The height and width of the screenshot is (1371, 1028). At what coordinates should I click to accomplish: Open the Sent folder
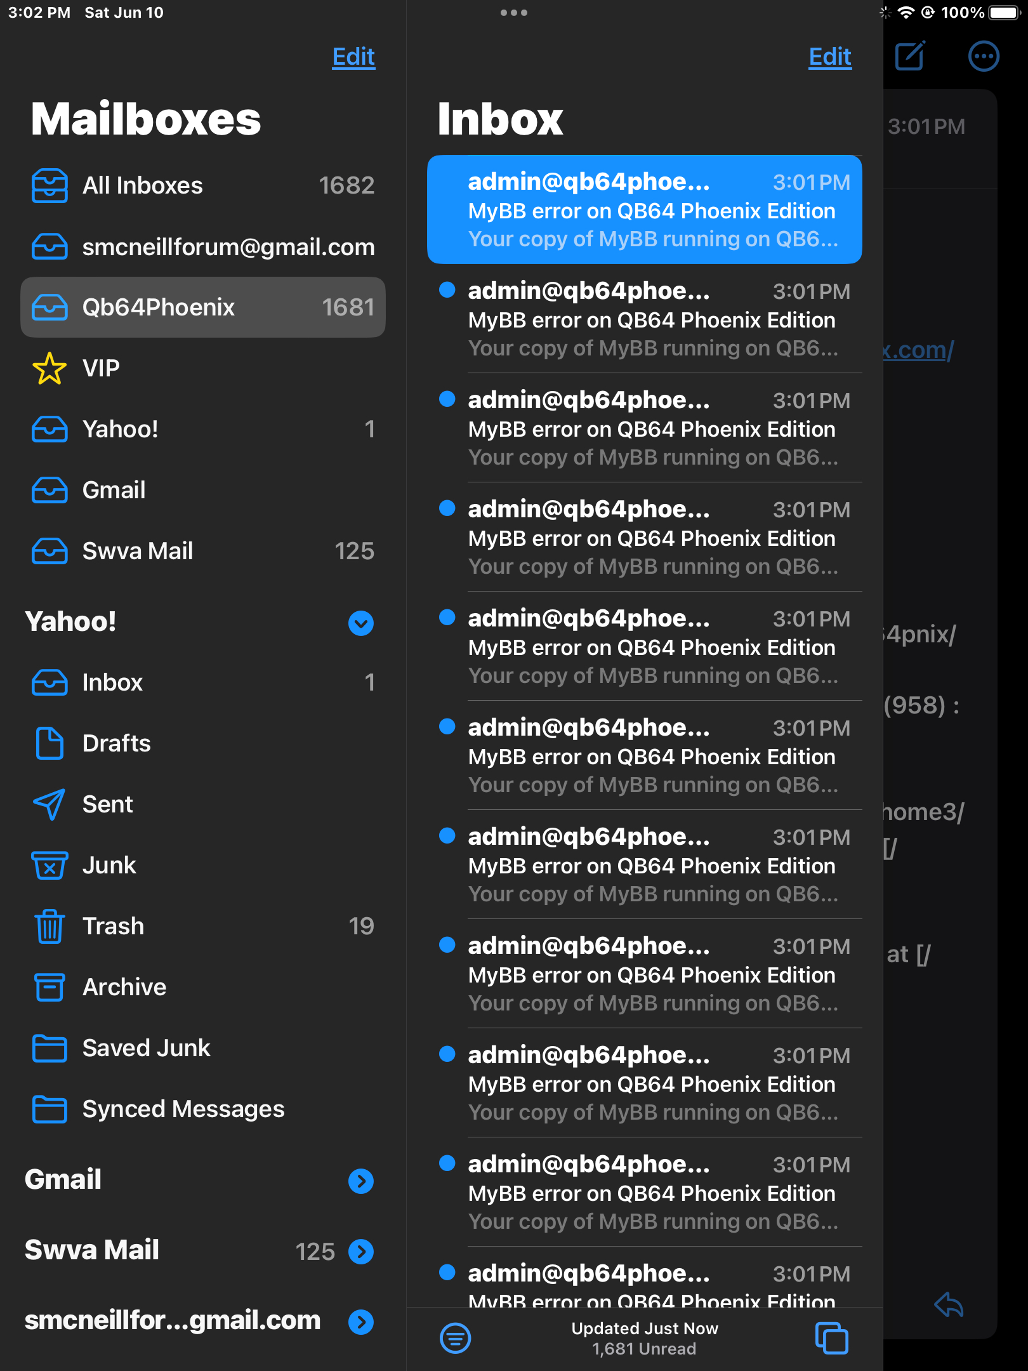click(x=203, y=804)
